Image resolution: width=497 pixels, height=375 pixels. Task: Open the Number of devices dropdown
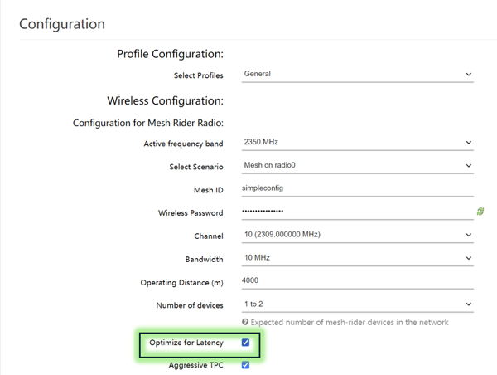coord(358,304)
